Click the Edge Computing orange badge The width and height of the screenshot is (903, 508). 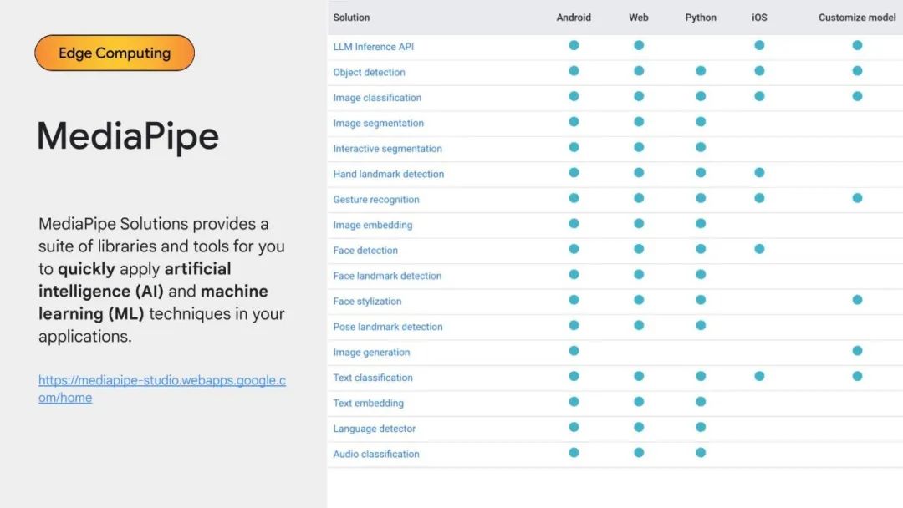[x=115, y=53]
